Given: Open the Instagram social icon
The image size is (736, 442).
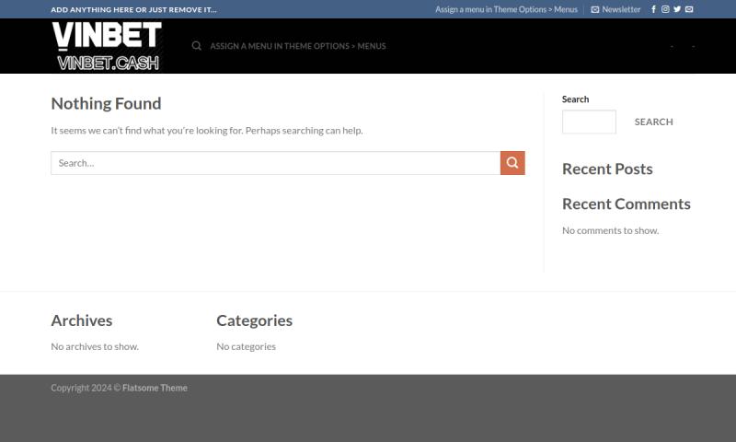Looking at the screenshot, I should 665,9.
